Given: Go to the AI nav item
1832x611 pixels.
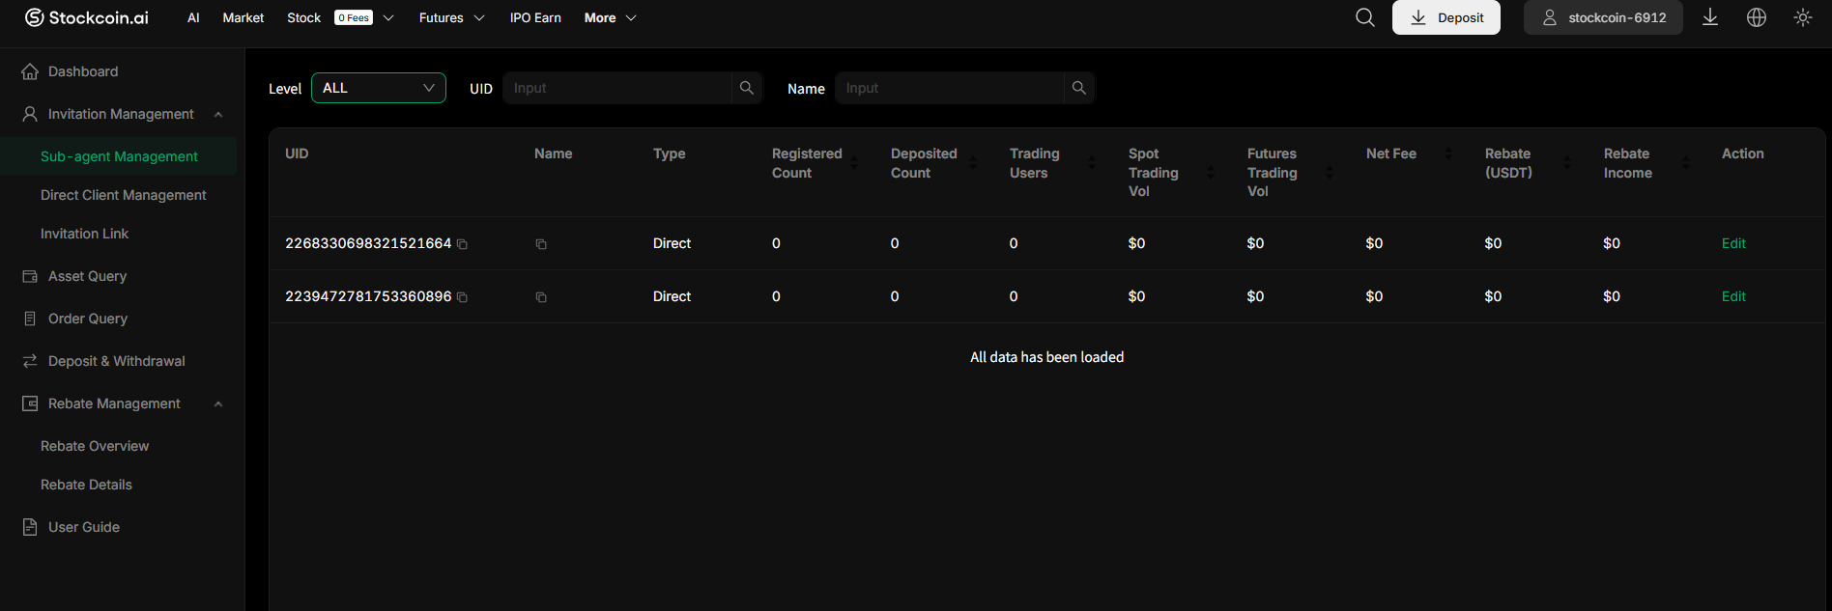Looking at the screenshot, I should tap(193, 17).
